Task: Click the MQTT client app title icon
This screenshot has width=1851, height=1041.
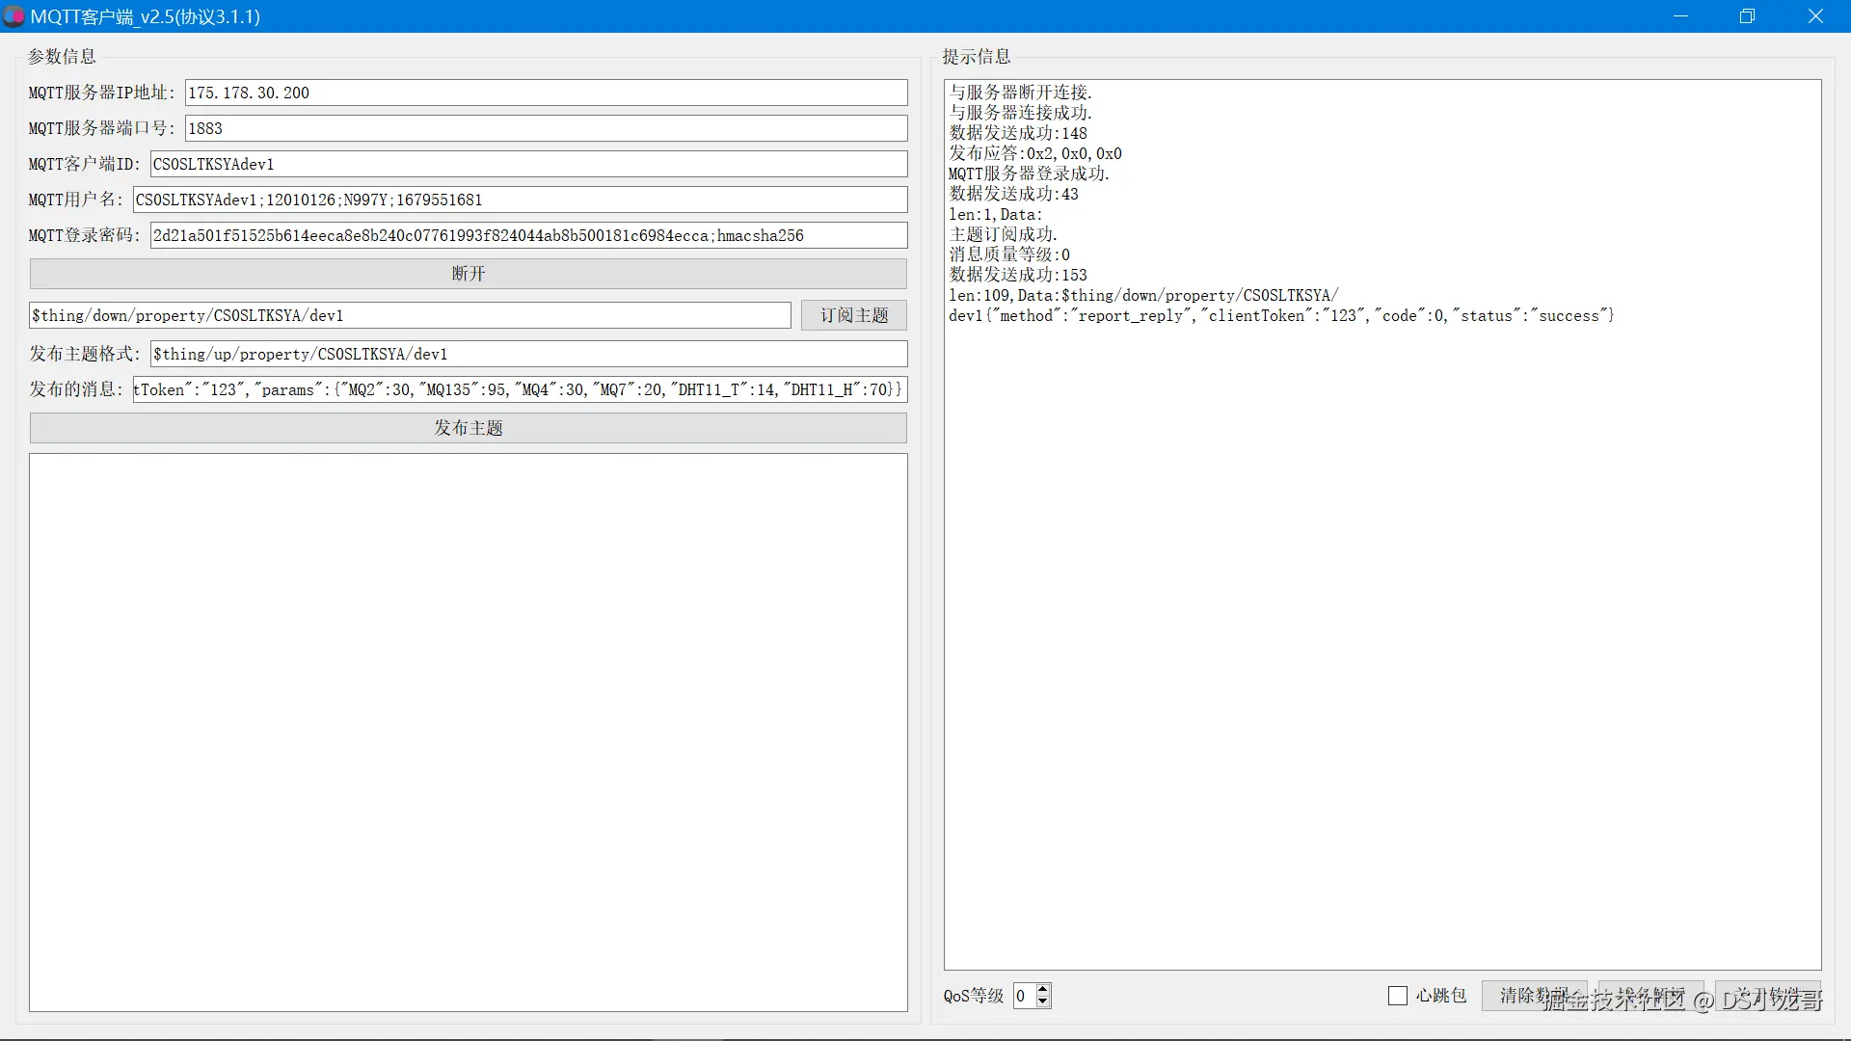Action: pos(13,16)
